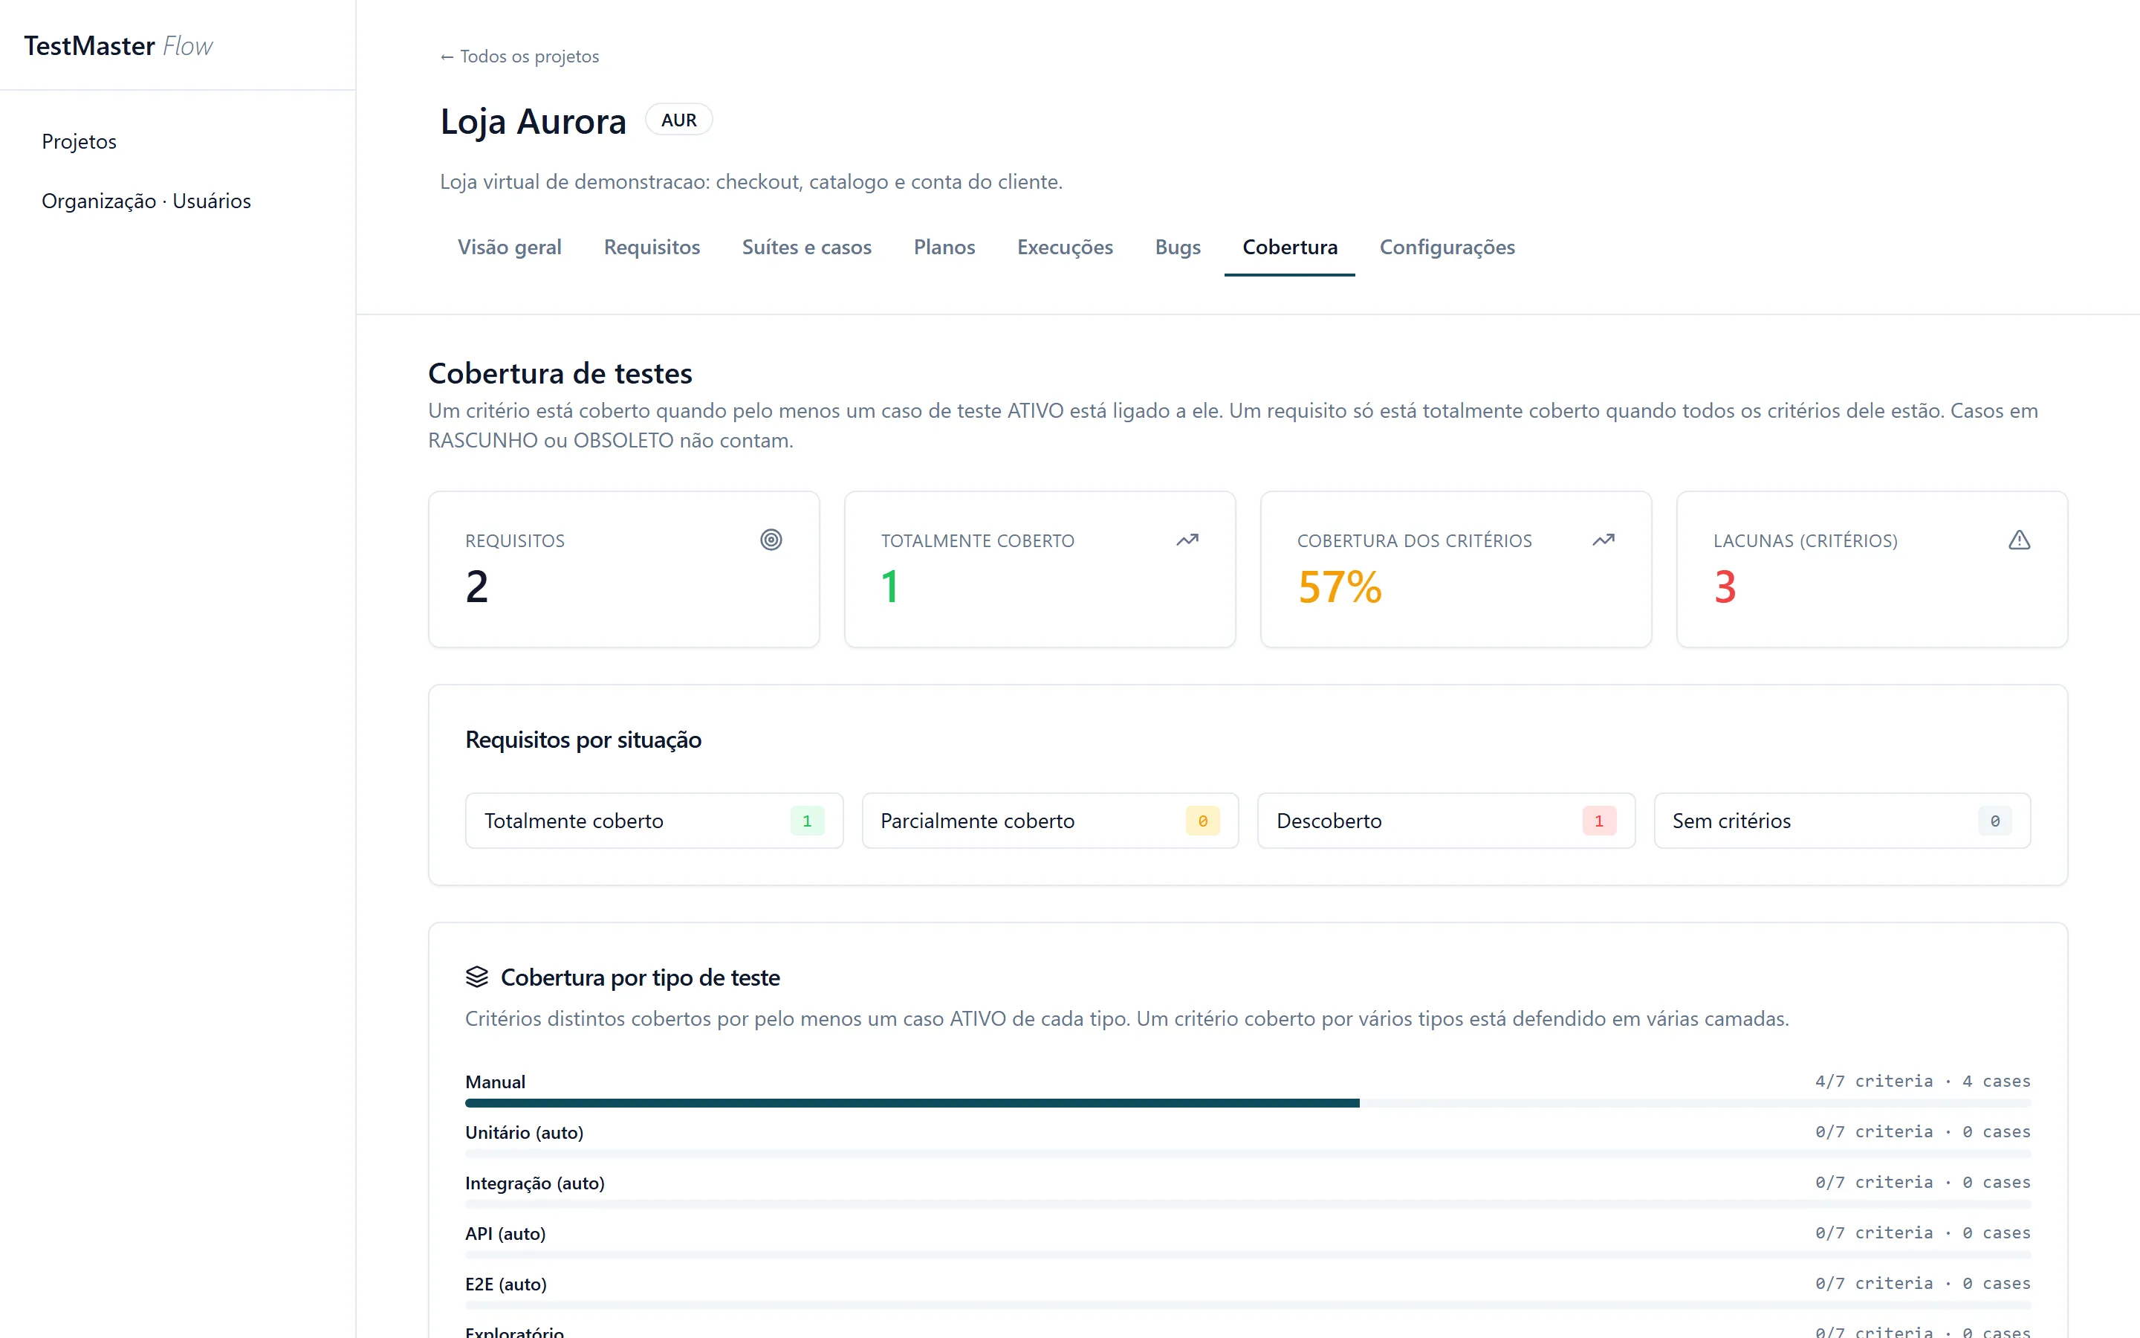This screenshot has width=2140, height=1338.
Task: Select the Cobertura tab
Action: [1289, 247]
